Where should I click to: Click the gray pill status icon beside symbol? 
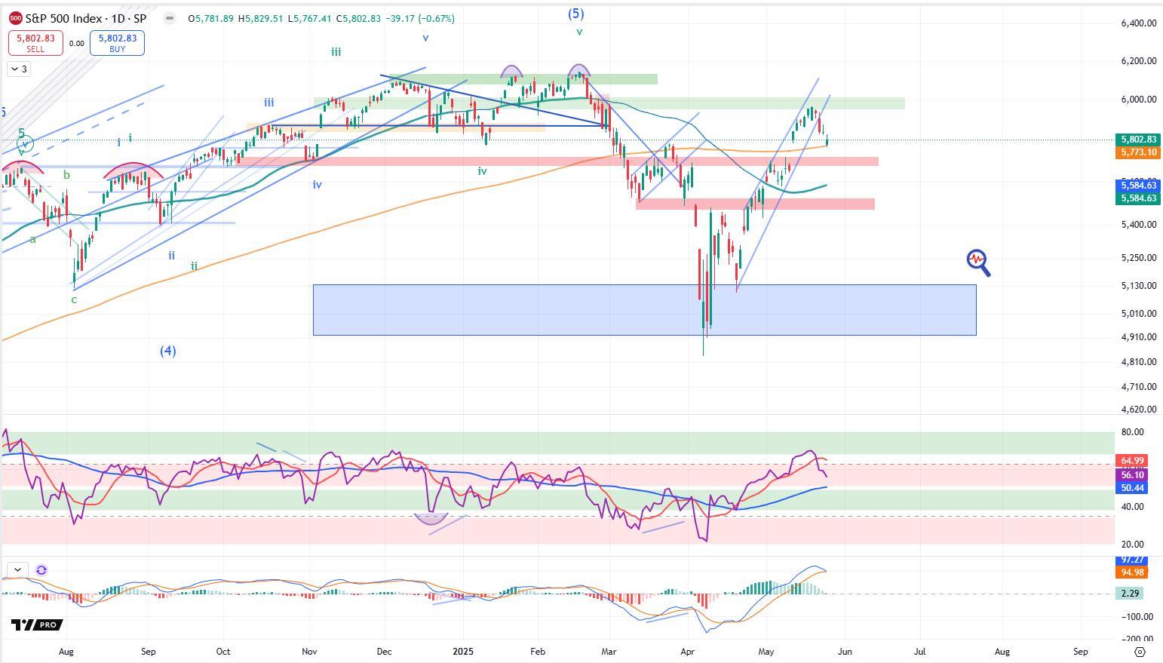pos(170,18)
